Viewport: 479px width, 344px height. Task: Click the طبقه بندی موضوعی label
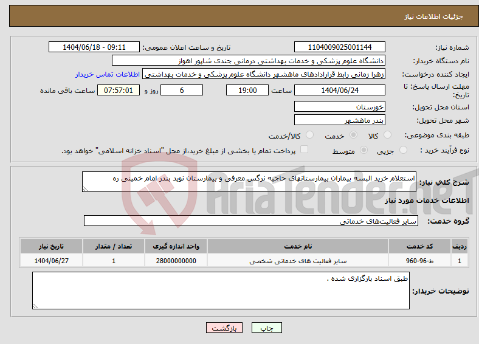tap(437, 135)
